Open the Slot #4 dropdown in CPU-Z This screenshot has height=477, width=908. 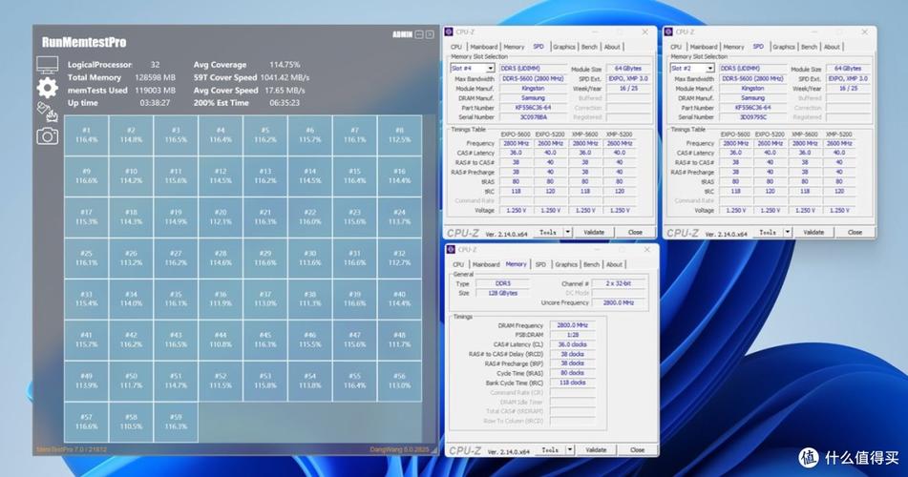tap(491, 69)
